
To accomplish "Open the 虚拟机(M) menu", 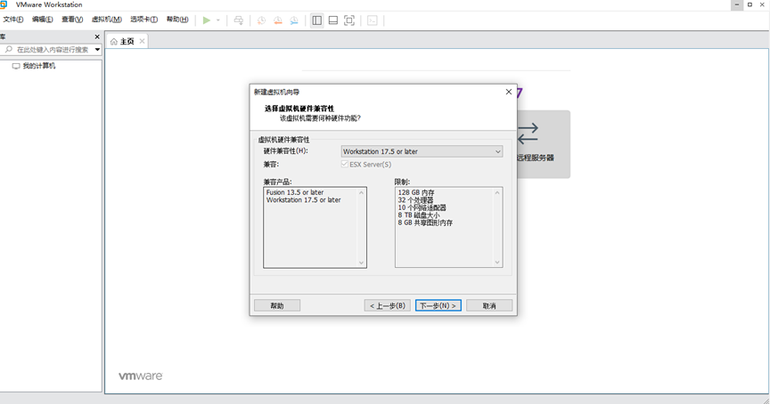I will (x=107, y=20).
